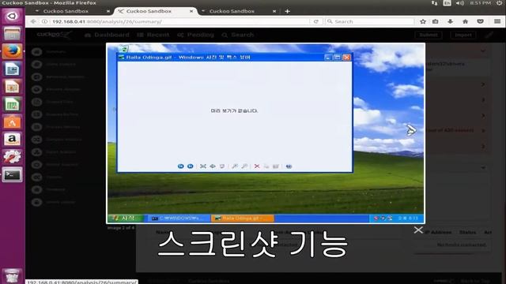
Task: Launch LibreOffice Writer from the dock
Action: pyautogui.click(x=12, y=69)
